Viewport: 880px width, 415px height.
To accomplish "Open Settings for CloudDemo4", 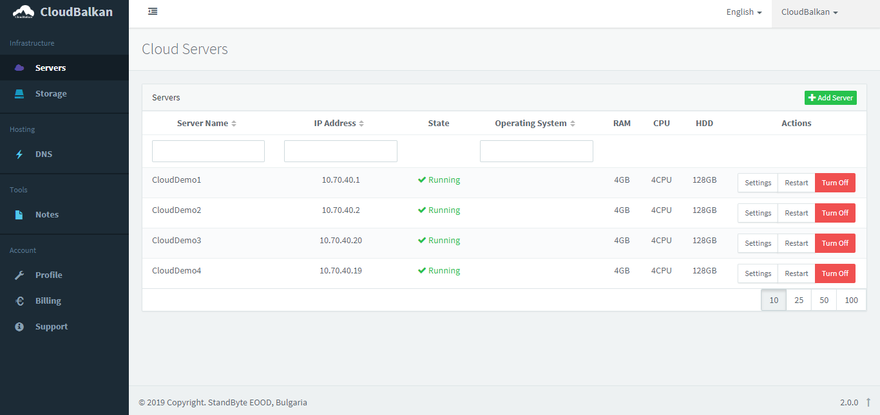I will point(758,273).
